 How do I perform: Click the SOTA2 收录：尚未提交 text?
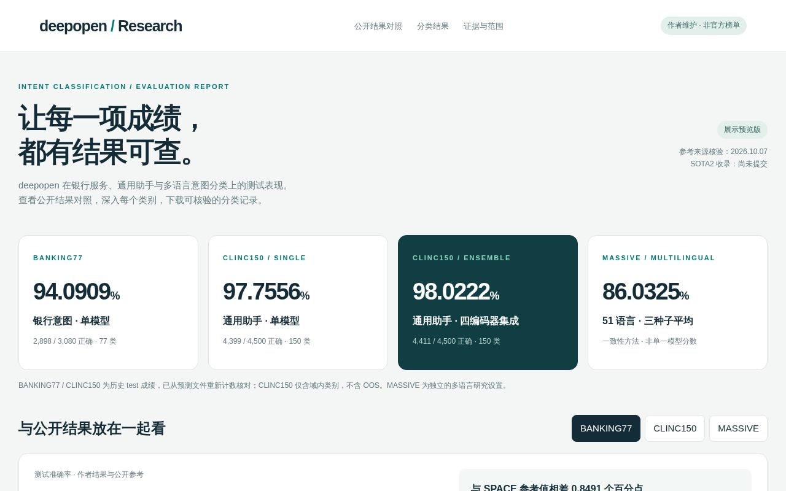pyautogui.click(x=729, y=164)
